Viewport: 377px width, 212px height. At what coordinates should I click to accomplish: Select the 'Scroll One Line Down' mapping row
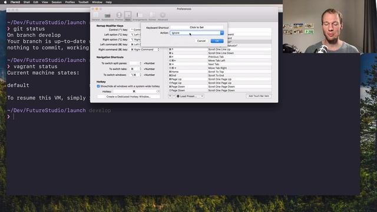click(x=220, y=53)
